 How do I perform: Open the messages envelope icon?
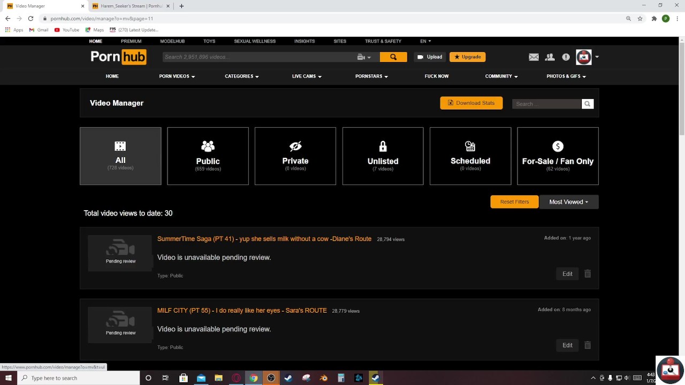coord(534,57)
